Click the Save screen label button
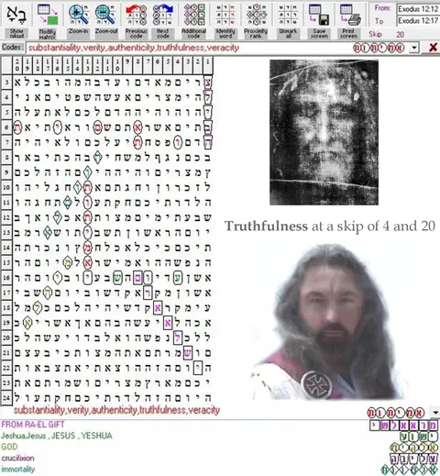 click(x=319, y=34)
